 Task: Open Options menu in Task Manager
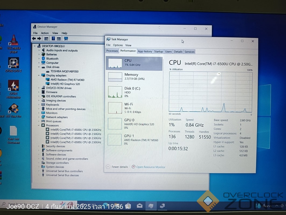pyautogui.click(x=118, y=45)
